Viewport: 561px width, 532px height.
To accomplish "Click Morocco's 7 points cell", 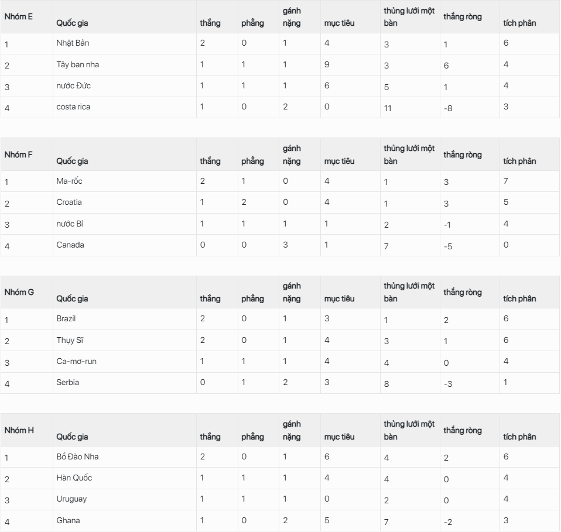I will coord(506,181).
